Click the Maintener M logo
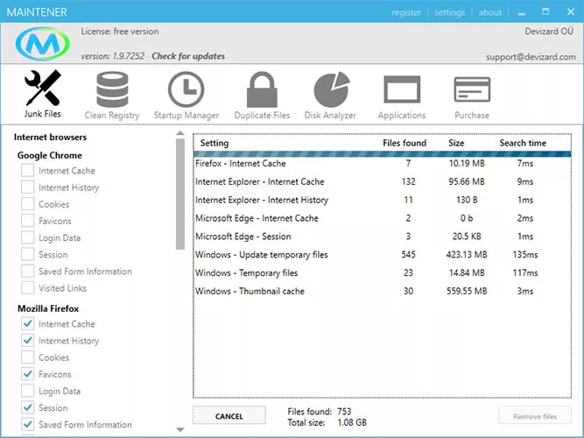Image resolution: width=584 pixels, height=438 pixels. [x=42, y=44]
